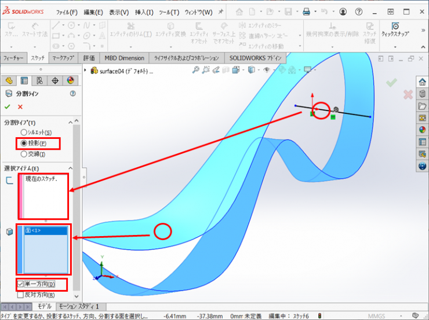Uncheck the 単一方向 checkbox

[x=21, y=284]
